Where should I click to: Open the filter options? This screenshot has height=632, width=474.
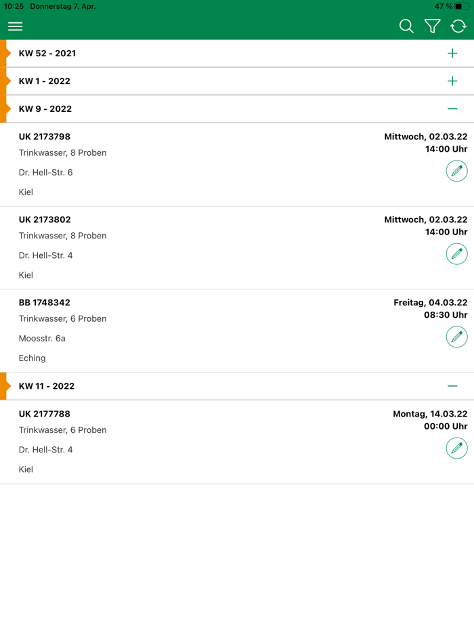point(432,26)
